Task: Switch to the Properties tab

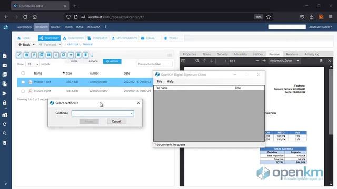Action: point(190,54)
